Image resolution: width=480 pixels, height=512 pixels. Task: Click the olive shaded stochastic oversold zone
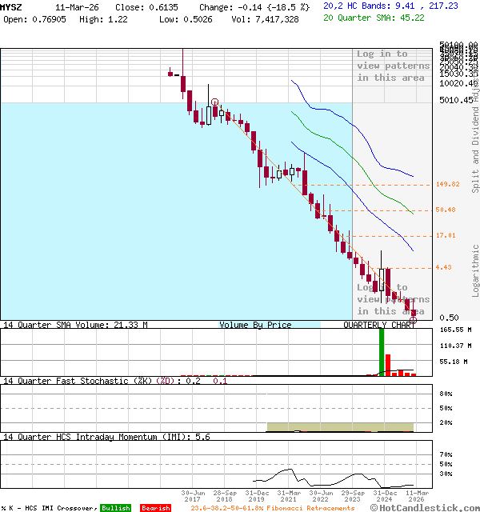(340, 427)
